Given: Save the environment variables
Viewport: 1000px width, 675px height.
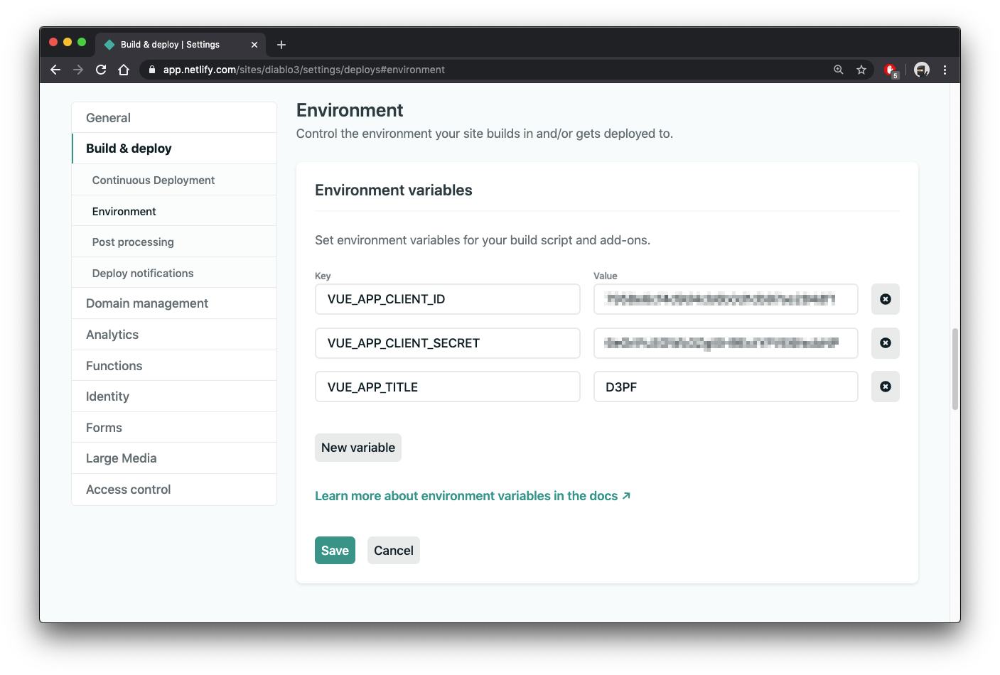Looking at the screenshot, I should pyautogui.click(x=335, y=551).
